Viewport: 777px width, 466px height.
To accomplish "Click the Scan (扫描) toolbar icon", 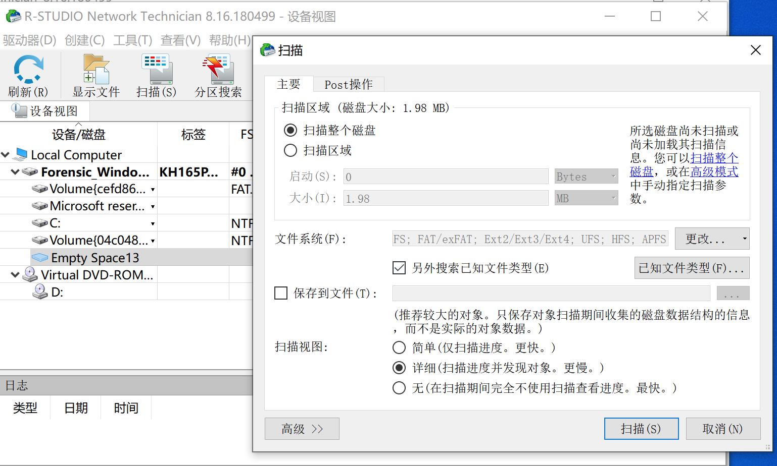I will point(157,69).
